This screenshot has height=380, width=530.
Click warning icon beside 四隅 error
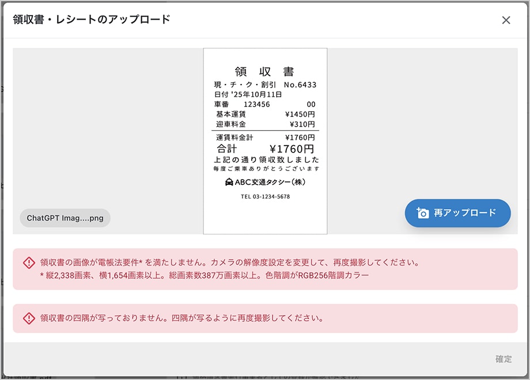pyautogui.click(x=29, y=318)
